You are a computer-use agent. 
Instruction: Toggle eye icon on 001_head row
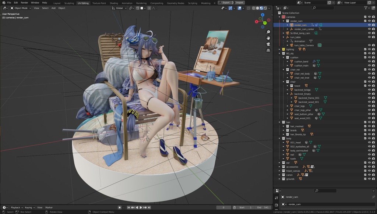369,142
